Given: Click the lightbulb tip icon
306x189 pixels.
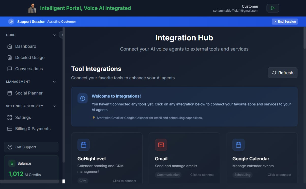Looking at the screenshot, I should pos(94,118).
